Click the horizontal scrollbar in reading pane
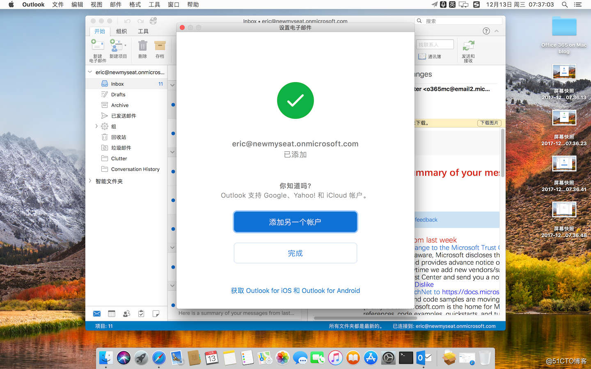The image size is (591, 369). (365, 318)
